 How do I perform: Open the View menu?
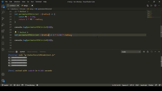click(x=24, y=2)
